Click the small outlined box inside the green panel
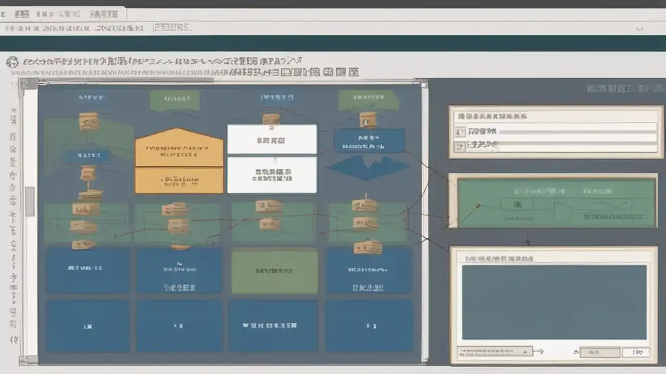The height and width of the screenshot is (374, 666). [x=517, y=205]
